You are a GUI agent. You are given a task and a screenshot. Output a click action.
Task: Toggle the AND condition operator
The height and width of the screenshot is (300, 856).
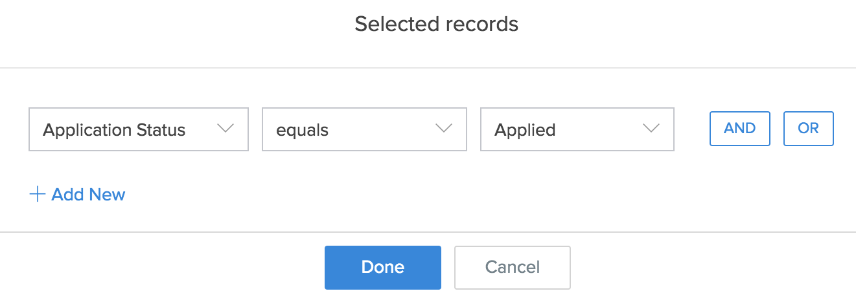(740, 129)
